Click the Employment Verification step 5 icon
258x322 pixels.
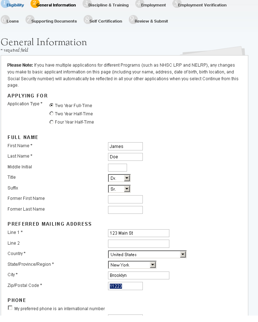[x=176, y=4]
